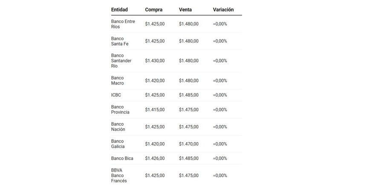Viewport: 371px width, 187px height.
Task: Select Banco Santander Río entity name
Action: coord(121,61)
